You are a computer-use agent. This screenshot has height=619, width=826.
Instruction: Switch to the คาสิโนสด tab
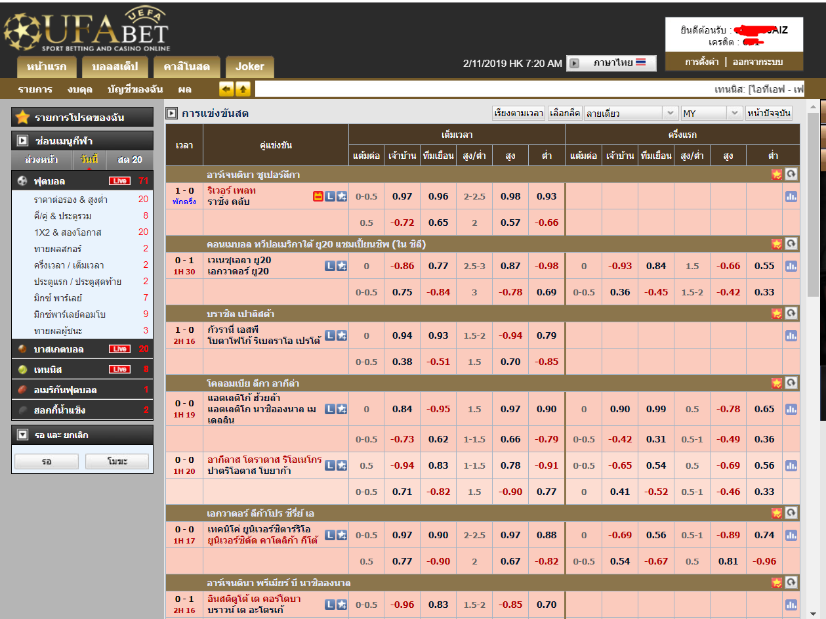(186, 67)
